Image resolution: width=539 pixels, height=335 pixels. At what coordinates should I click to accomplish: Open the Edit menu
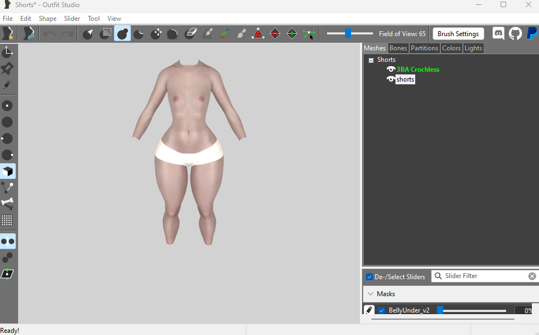click(25, 19)
